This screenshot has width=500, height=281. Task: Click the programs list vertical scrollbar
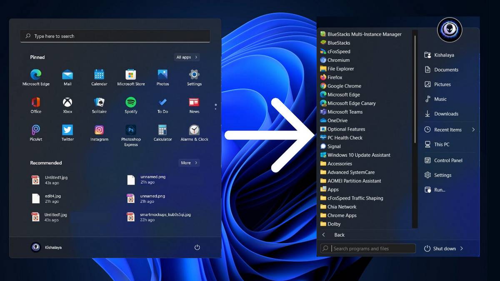(x=415, y=90)
